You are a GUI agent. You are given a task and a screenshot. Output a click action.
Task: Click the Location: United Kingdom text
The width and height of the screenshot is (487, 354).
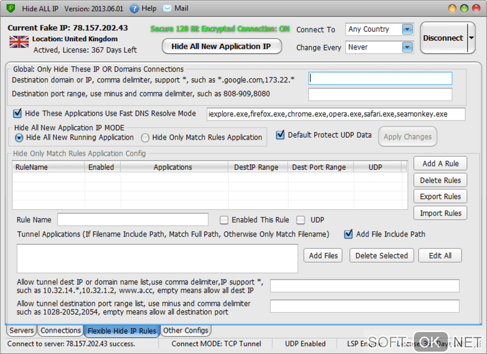75,39
